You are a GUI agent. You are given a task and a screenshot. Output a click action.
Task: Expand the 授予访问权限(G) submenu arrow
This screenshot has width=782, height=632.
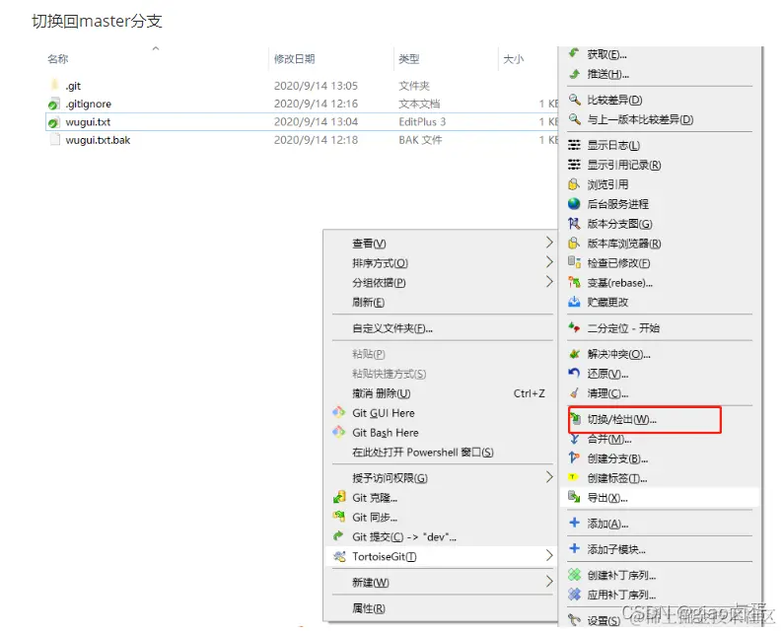click(549, 477)
